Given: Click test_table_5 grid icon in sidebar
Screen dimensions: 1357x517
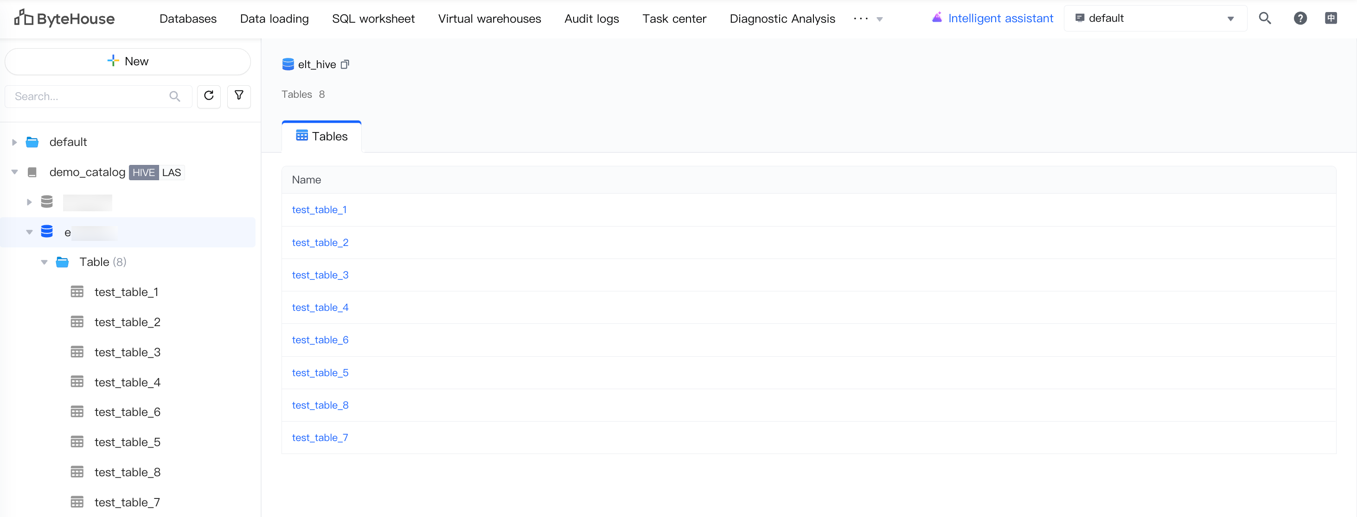Looking at the screenshot, I should [77, 442].
